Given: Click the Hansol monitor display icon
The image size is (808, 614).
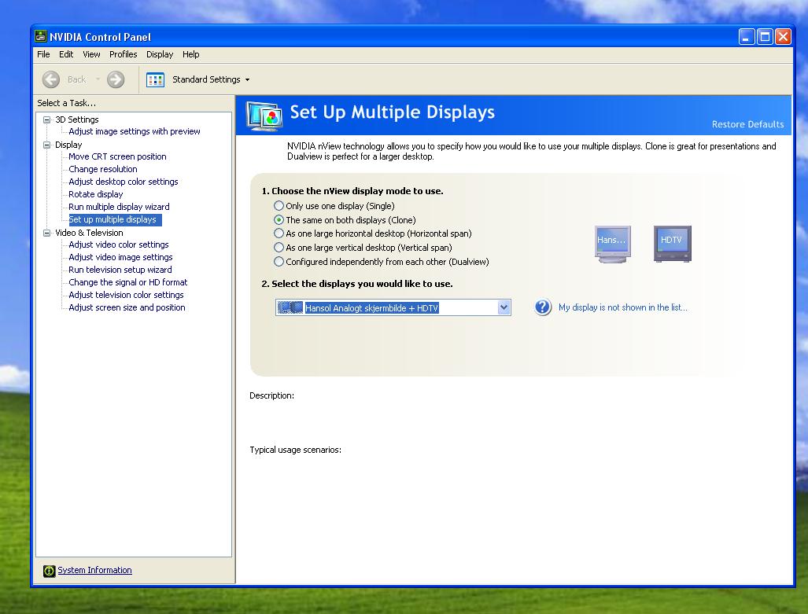Looking at the screenshot, I should coord(613,244).
